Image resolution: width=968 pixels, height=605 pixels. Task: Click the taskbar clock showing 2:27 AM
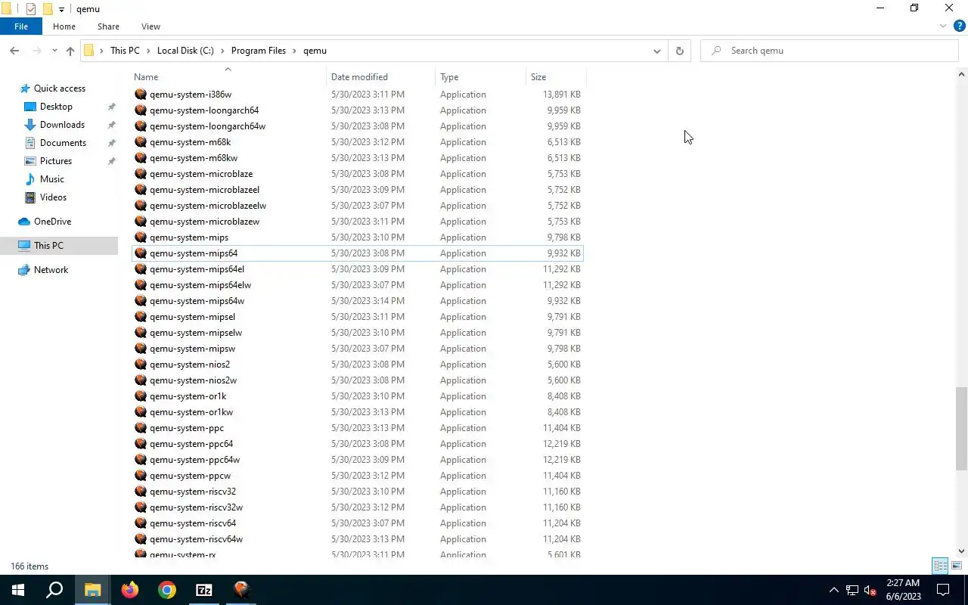(903, 590)
